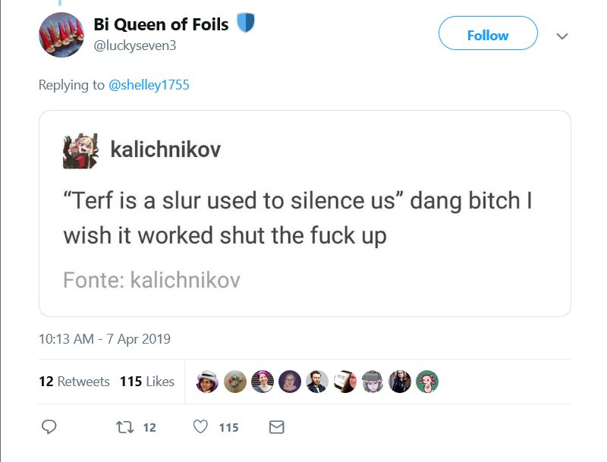Viewport: 607px width, 462px height.
Task: Click Bi Queen of Foils profile avatar
Action: pyautogui.click(x=61, y=34)
